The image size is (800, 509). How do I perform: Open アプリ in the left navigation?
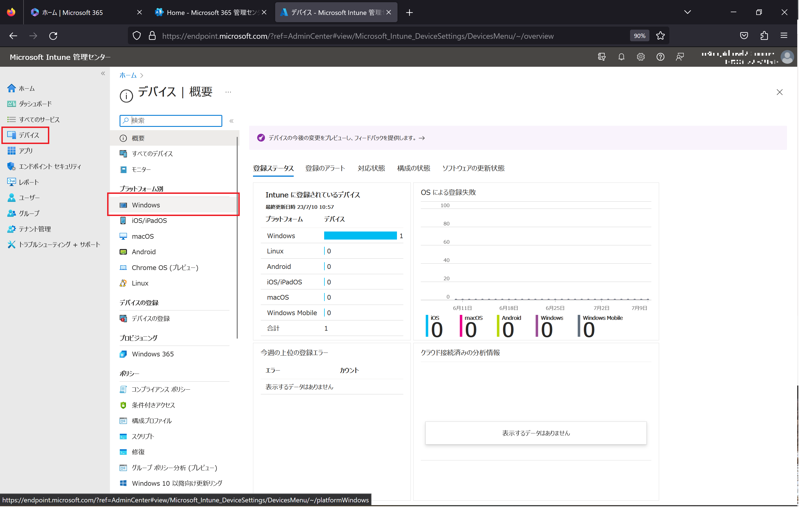coord(20,151)
